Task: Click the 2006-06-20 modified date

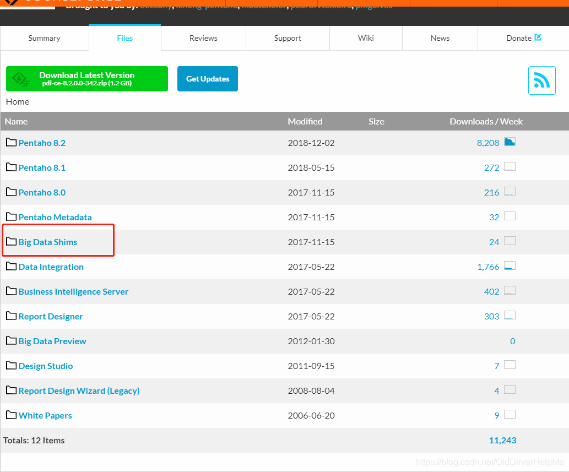Action: (x=311, y=415)
